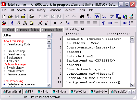Select the module_5.txt tab

click(x=75, y=29)
